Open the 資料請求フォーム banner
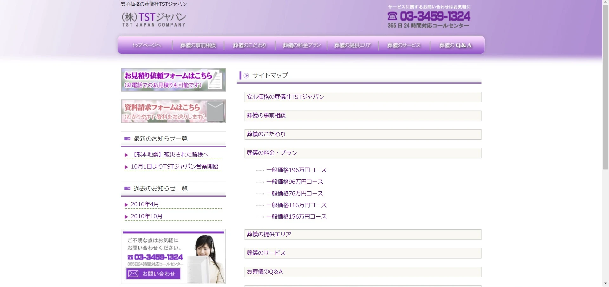Image resolution: width=609 pixels, height=287 pixels. [173, 112]
